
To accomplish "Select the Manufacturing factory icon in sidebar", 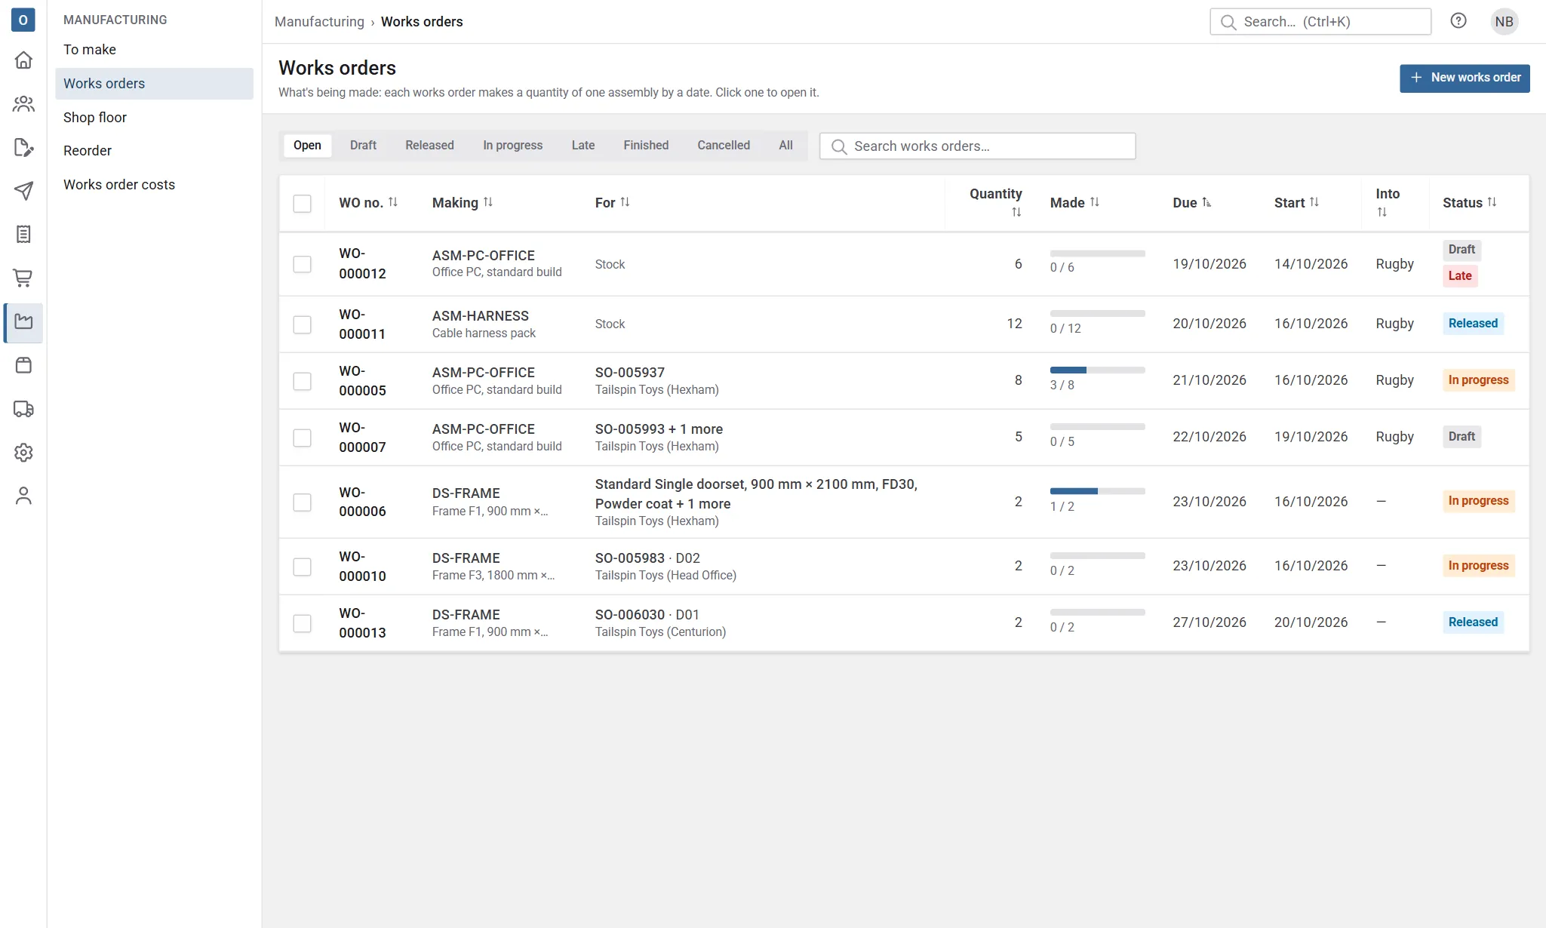I will click(23, 322).
